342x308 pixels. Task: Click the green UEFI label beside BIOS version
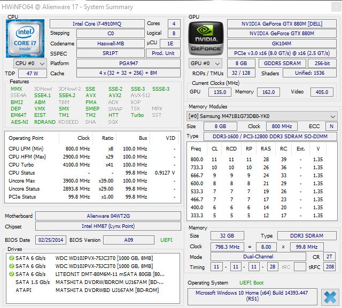click(x=166, y=240)
